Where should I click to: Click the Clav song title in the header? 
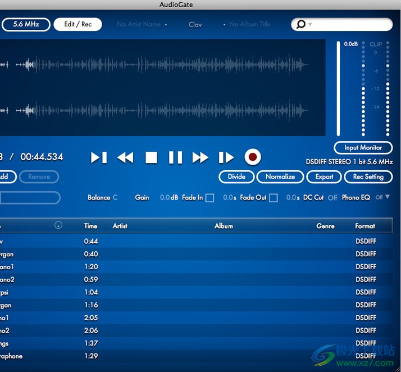coord(195,25)
